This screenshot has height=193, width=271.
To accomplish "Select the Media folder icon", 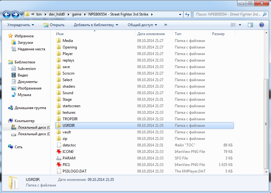I will pos(59,40).
